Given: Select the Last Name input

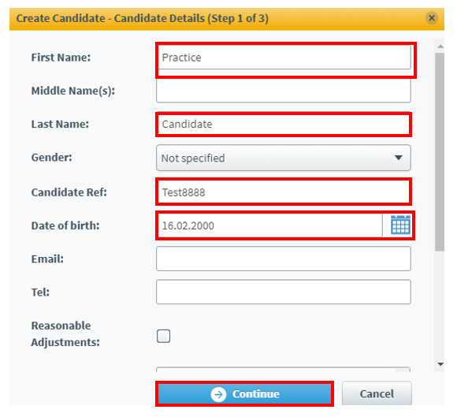Looking at the screenshot, I should (284, 125).
